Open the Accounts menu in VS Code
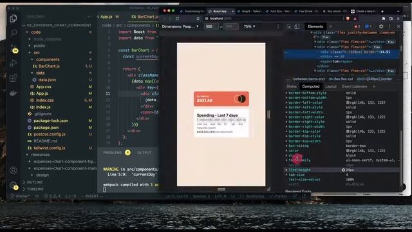This screenshot has height=232, width=412. click(14, 170)
